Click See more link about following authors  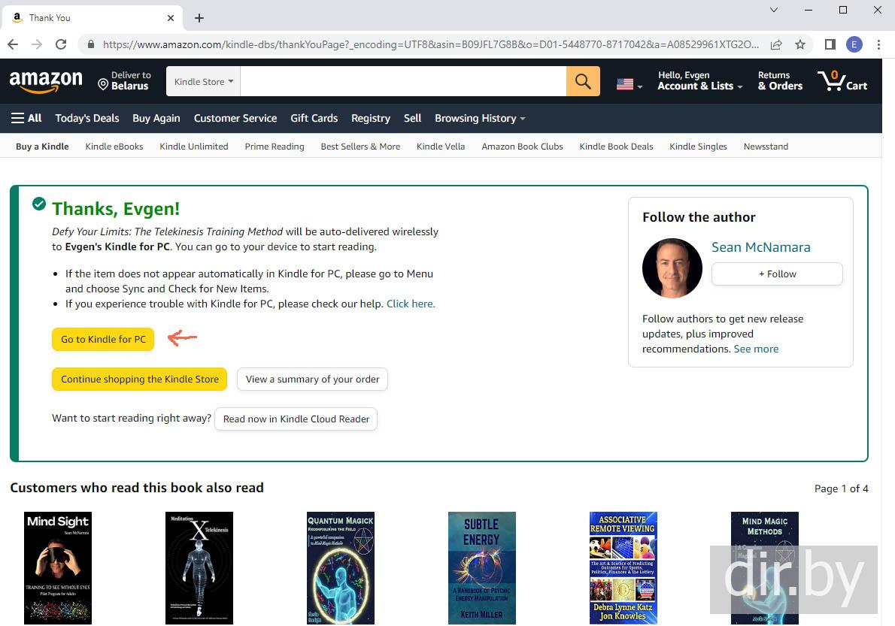756,349
